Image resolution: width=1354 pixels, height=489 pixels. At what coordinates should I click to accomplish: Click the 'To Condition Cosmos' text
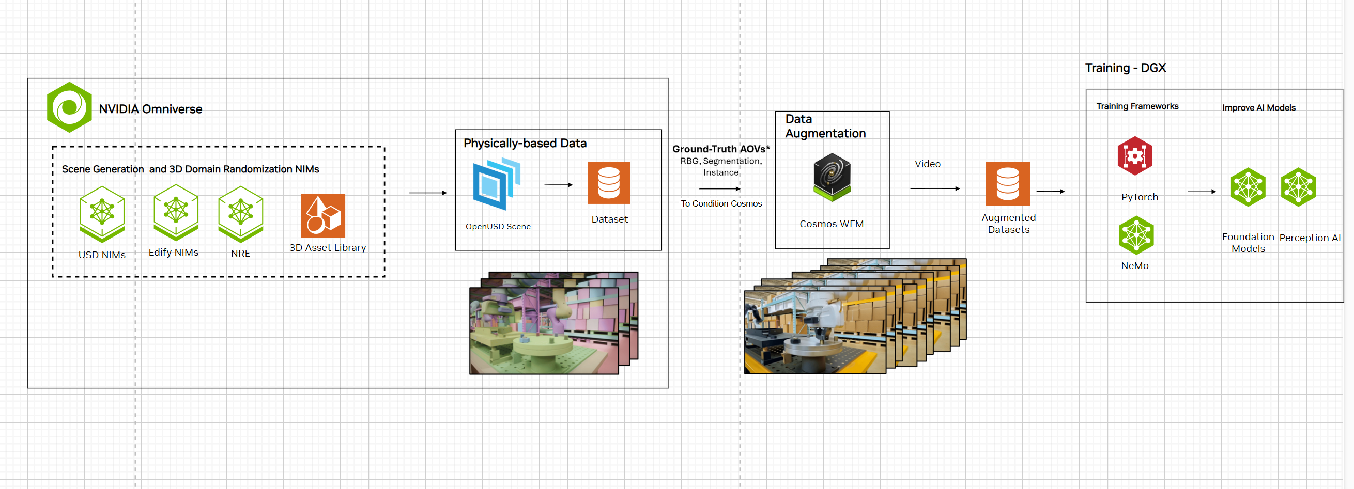[720, 203]
